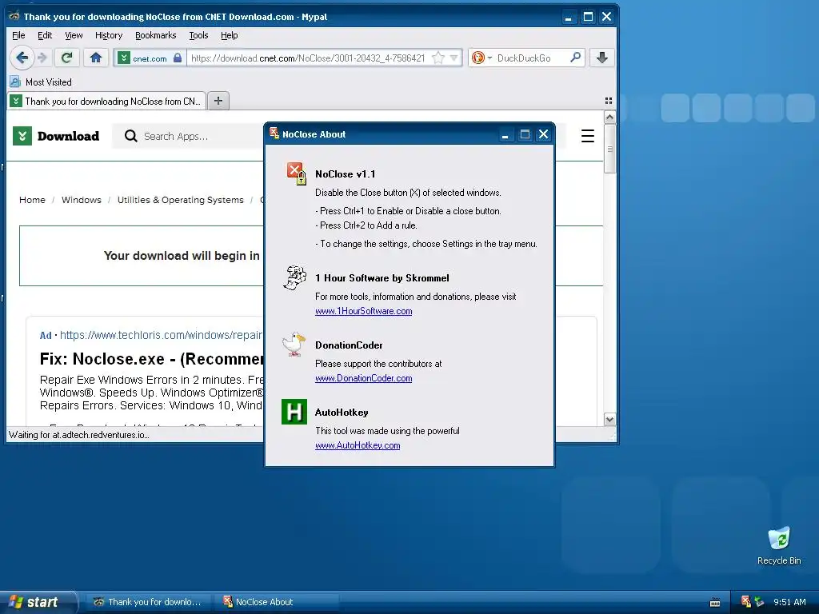Screen dimensions: 819x614
Task: Open the Home page icon
Action: coord(96,58)
